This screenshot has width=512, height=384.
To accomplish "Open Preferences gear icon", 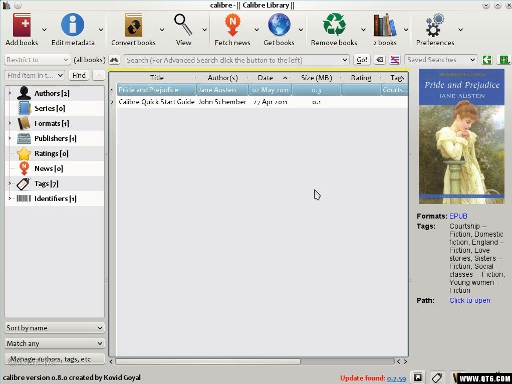I will pyautogui.click(x=435, y=25).
